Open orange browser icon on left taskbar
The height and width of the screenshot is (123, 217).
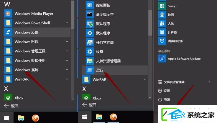point(36,118)
